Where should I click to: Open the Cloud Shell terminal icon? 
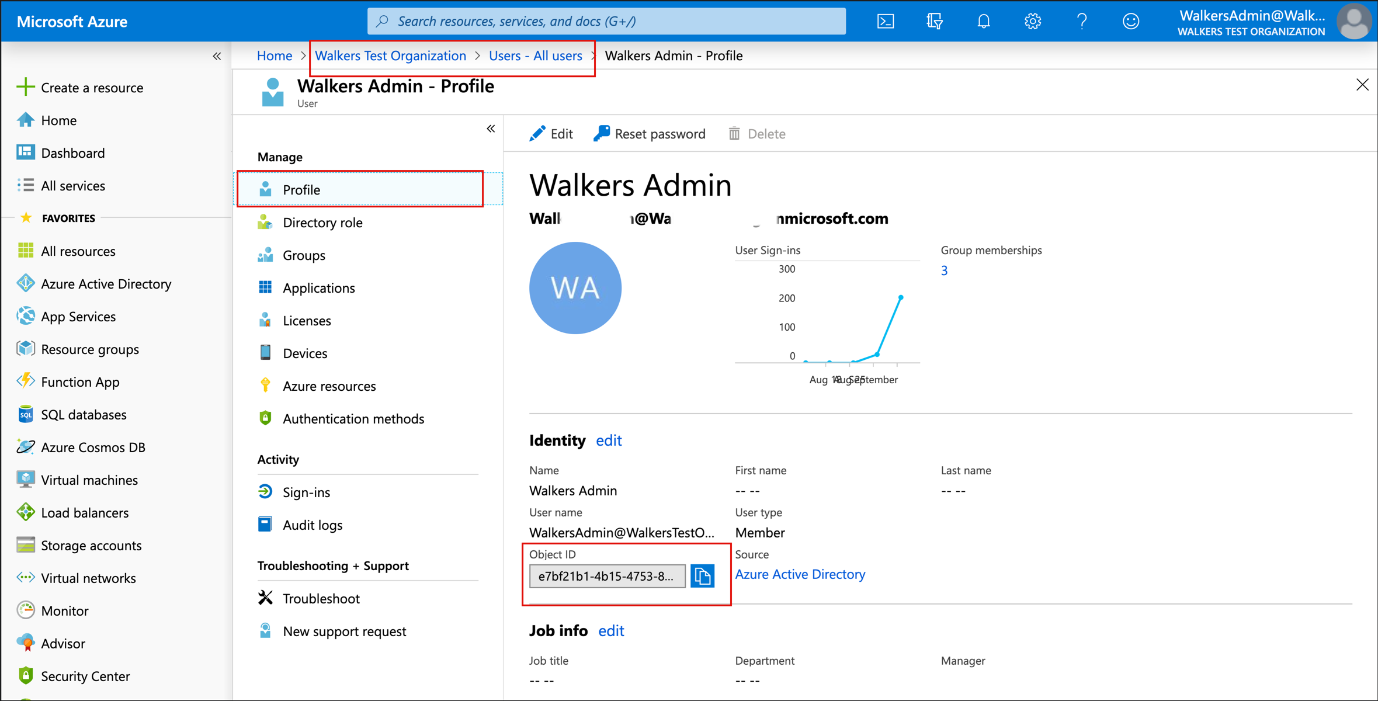[886, 20]
